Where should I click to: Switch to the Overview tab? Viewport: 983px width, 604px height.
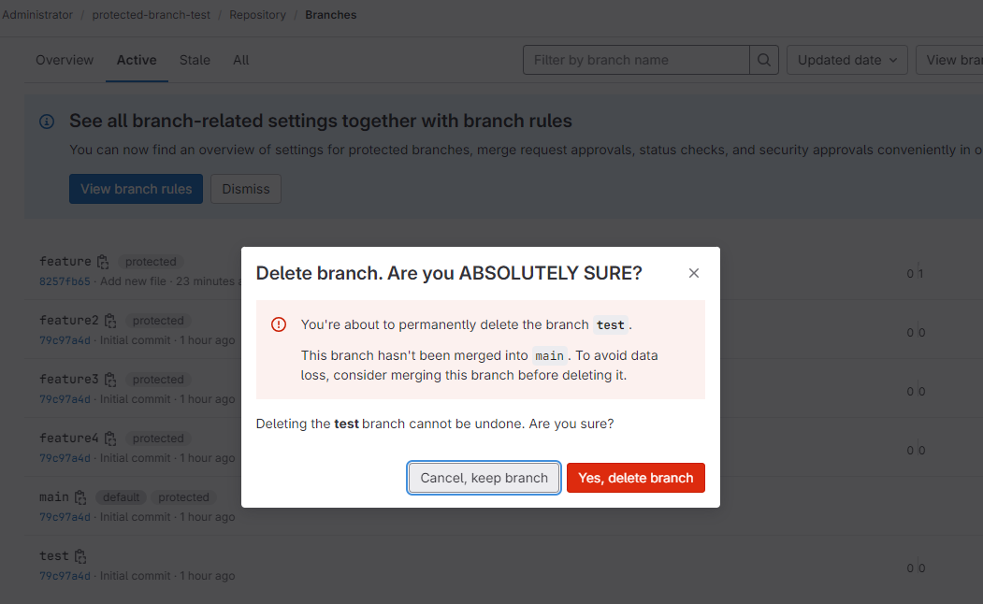click(65, 60)
